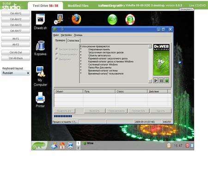
Task: Send Ctrl-Alt-F7 key combination
Action: [x=16, y=31]
